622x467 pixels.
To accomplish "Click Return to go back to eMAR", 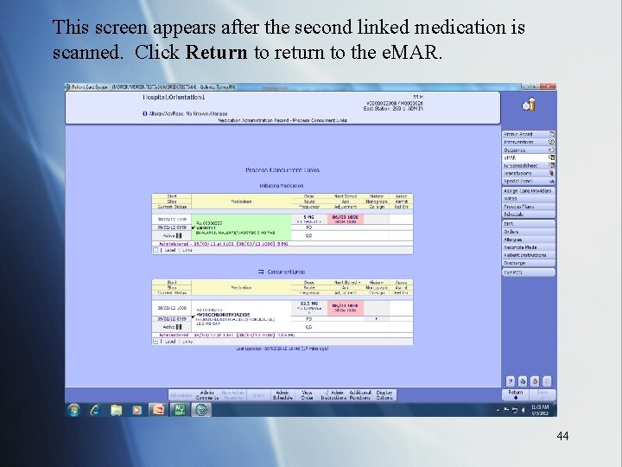I will click(x=516, y=394).
